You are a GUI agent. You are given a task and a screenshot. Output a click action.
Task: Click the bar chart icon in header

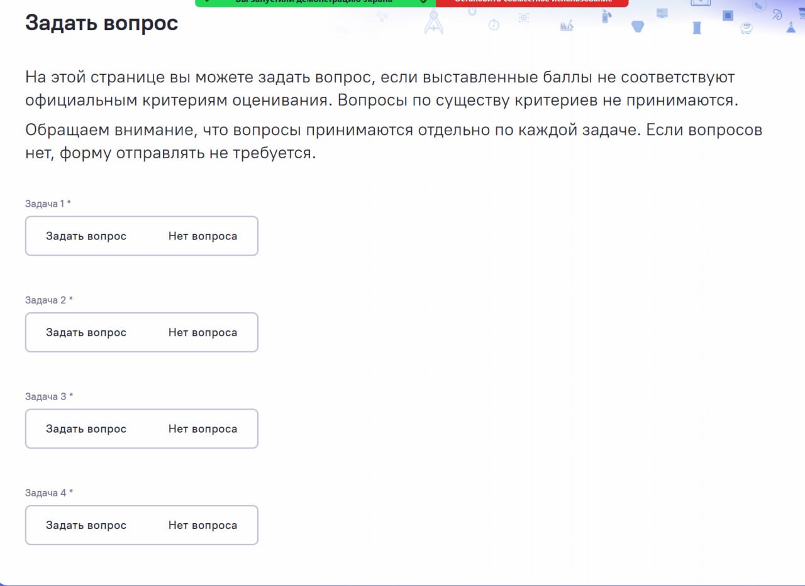[x=567, y=26]
